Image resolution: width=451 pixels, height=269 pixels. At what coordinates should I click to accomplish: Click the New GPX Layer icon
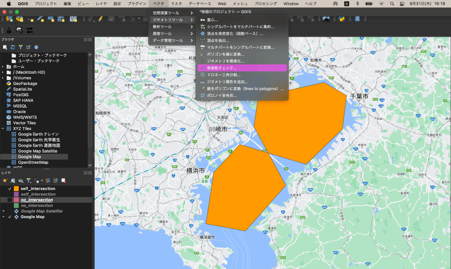tap(73, 19)
